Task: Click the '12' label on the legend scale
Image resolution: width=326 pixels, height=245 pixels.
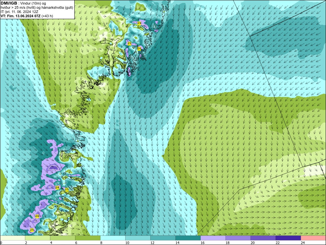Action: 152,243
